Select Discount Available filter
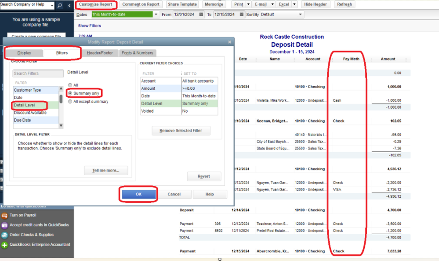This screenshot has height=261, width=439. point(36,113)
